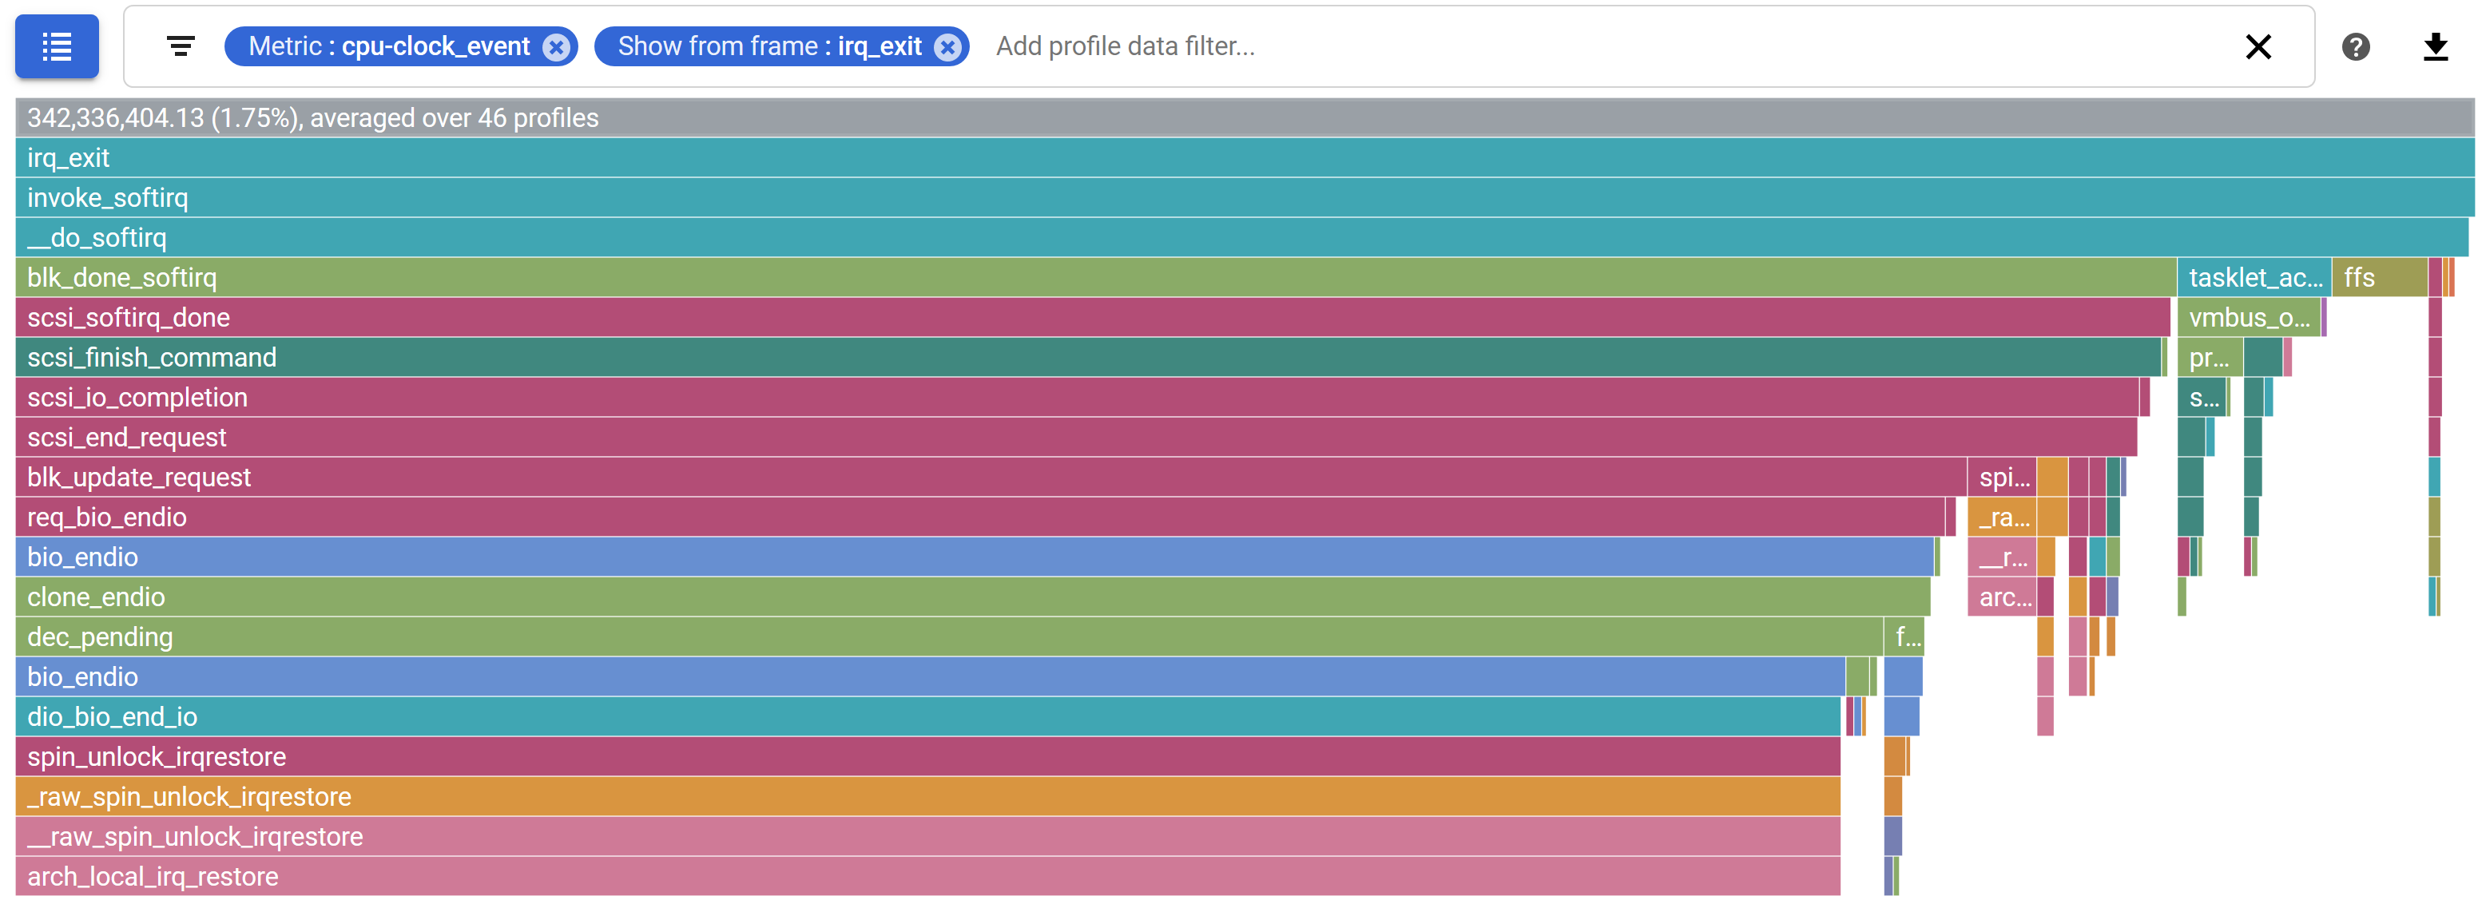Click the root frame averaged over 46 profiles
This screenshot has height=916, width=2482.
point(1243,117)
